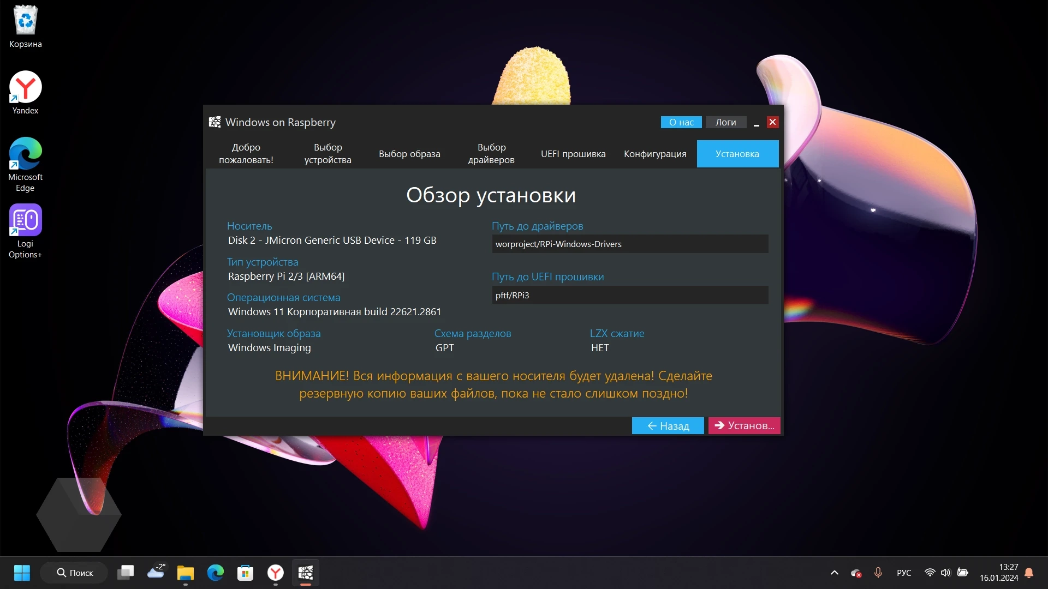Launch Microsoft Edge from the desktop
The height and width of the screenshot is (589, 1048).
click(25, 165)
